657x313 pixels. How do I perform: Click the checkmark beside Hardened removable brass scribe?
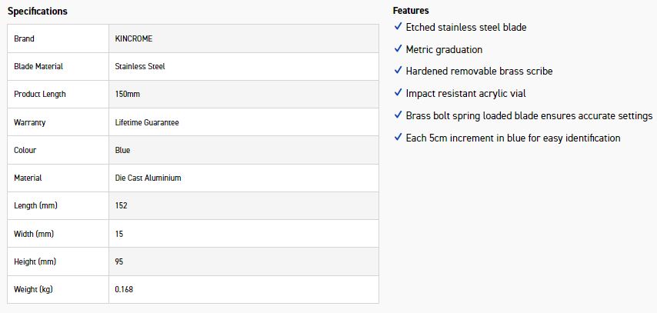click(x=398, y=71)
